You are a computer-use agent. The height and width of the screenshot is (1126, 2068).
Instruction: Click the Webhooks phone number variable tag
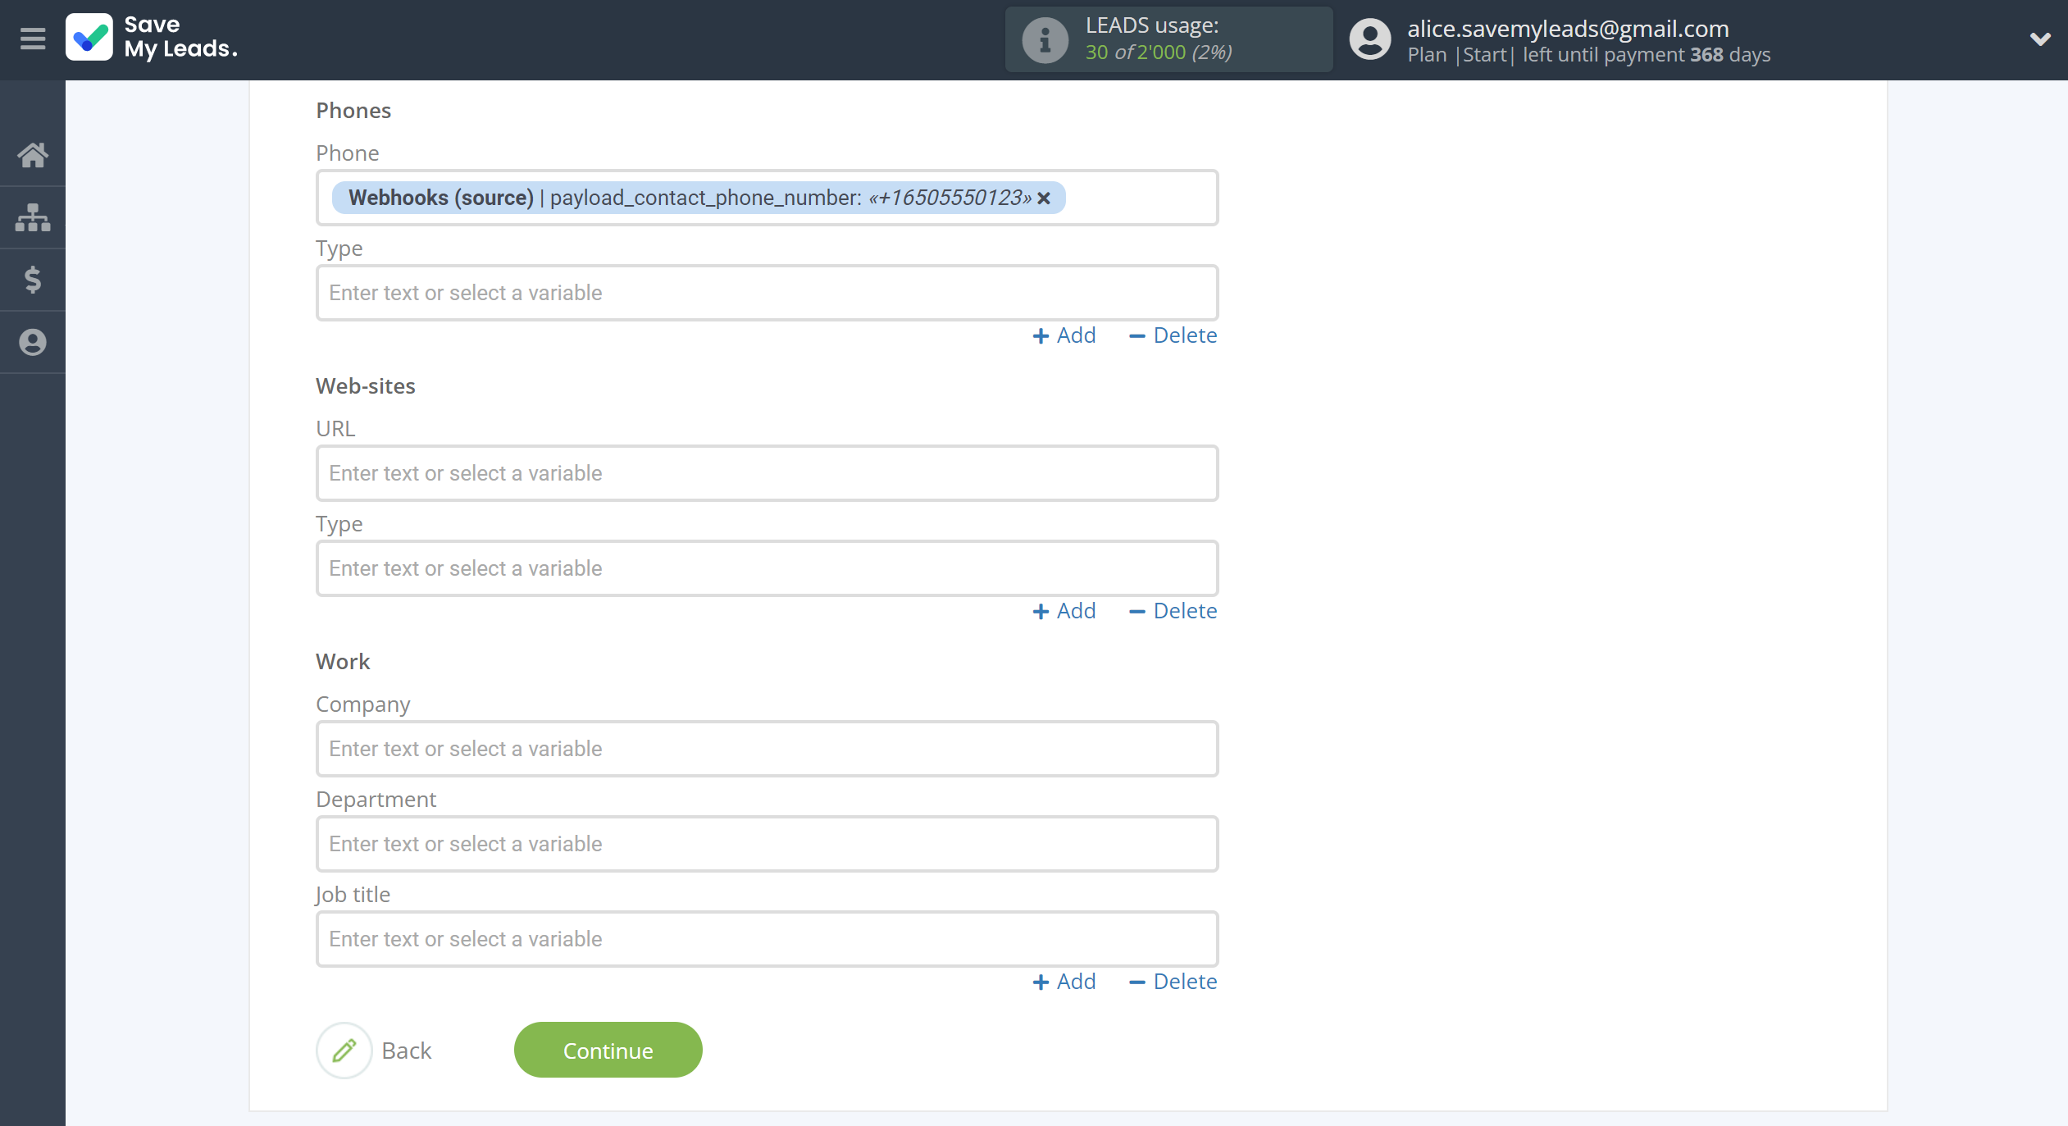pyautogui.click(x=699, y=198)
